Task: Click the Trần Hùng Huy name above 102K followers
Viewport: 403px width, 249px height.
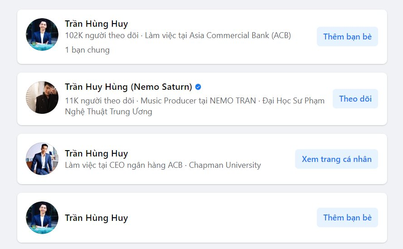Action: pyautogui.click(x=96, y=24)
